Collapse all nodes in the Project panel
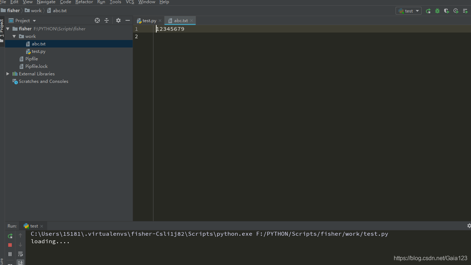 click(107, 21)
